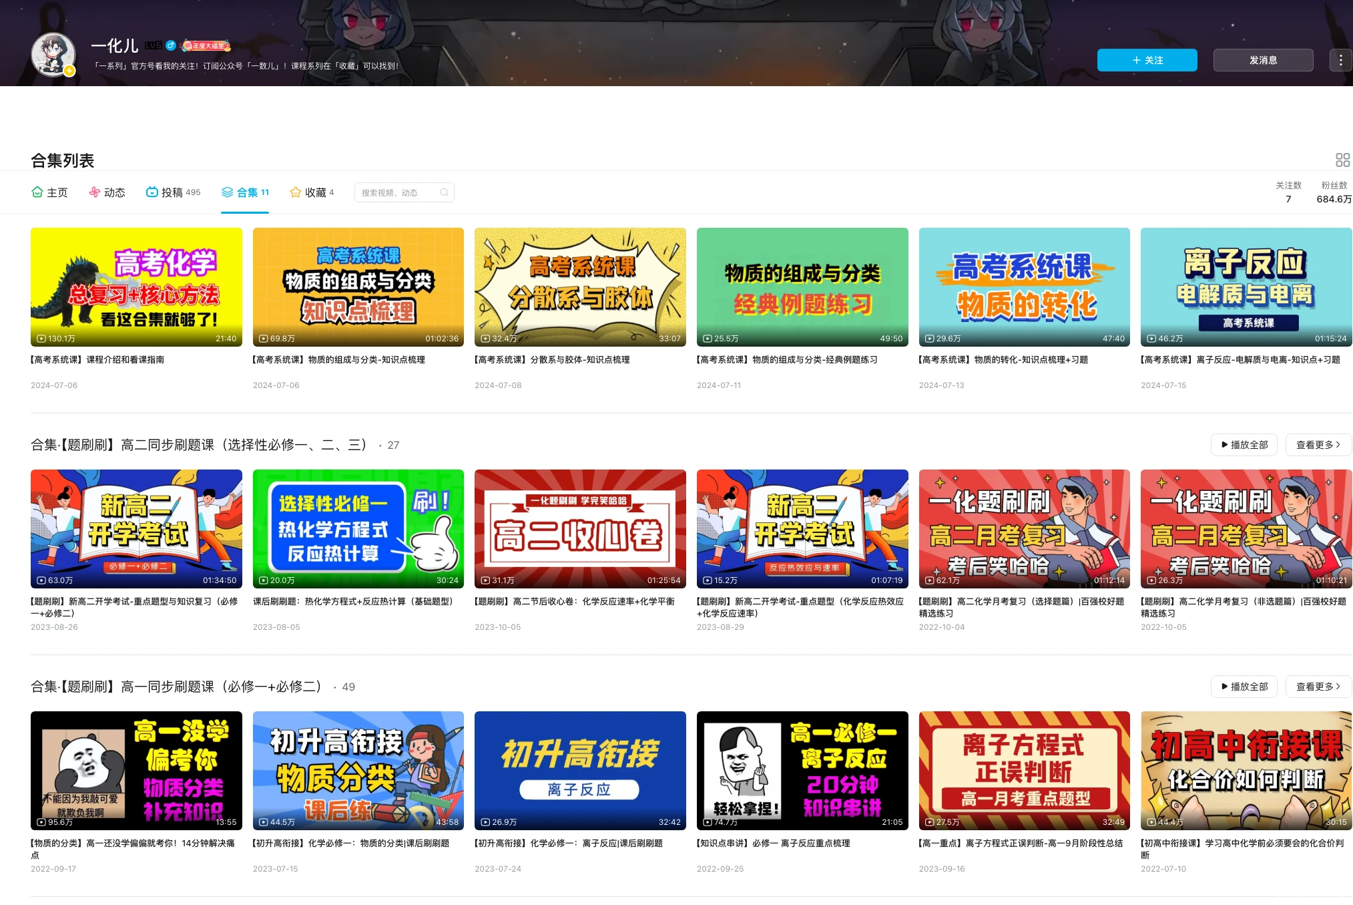Switch to the 投稿 tab
This screenshot has height=905, width=1353.
(173, 192)
